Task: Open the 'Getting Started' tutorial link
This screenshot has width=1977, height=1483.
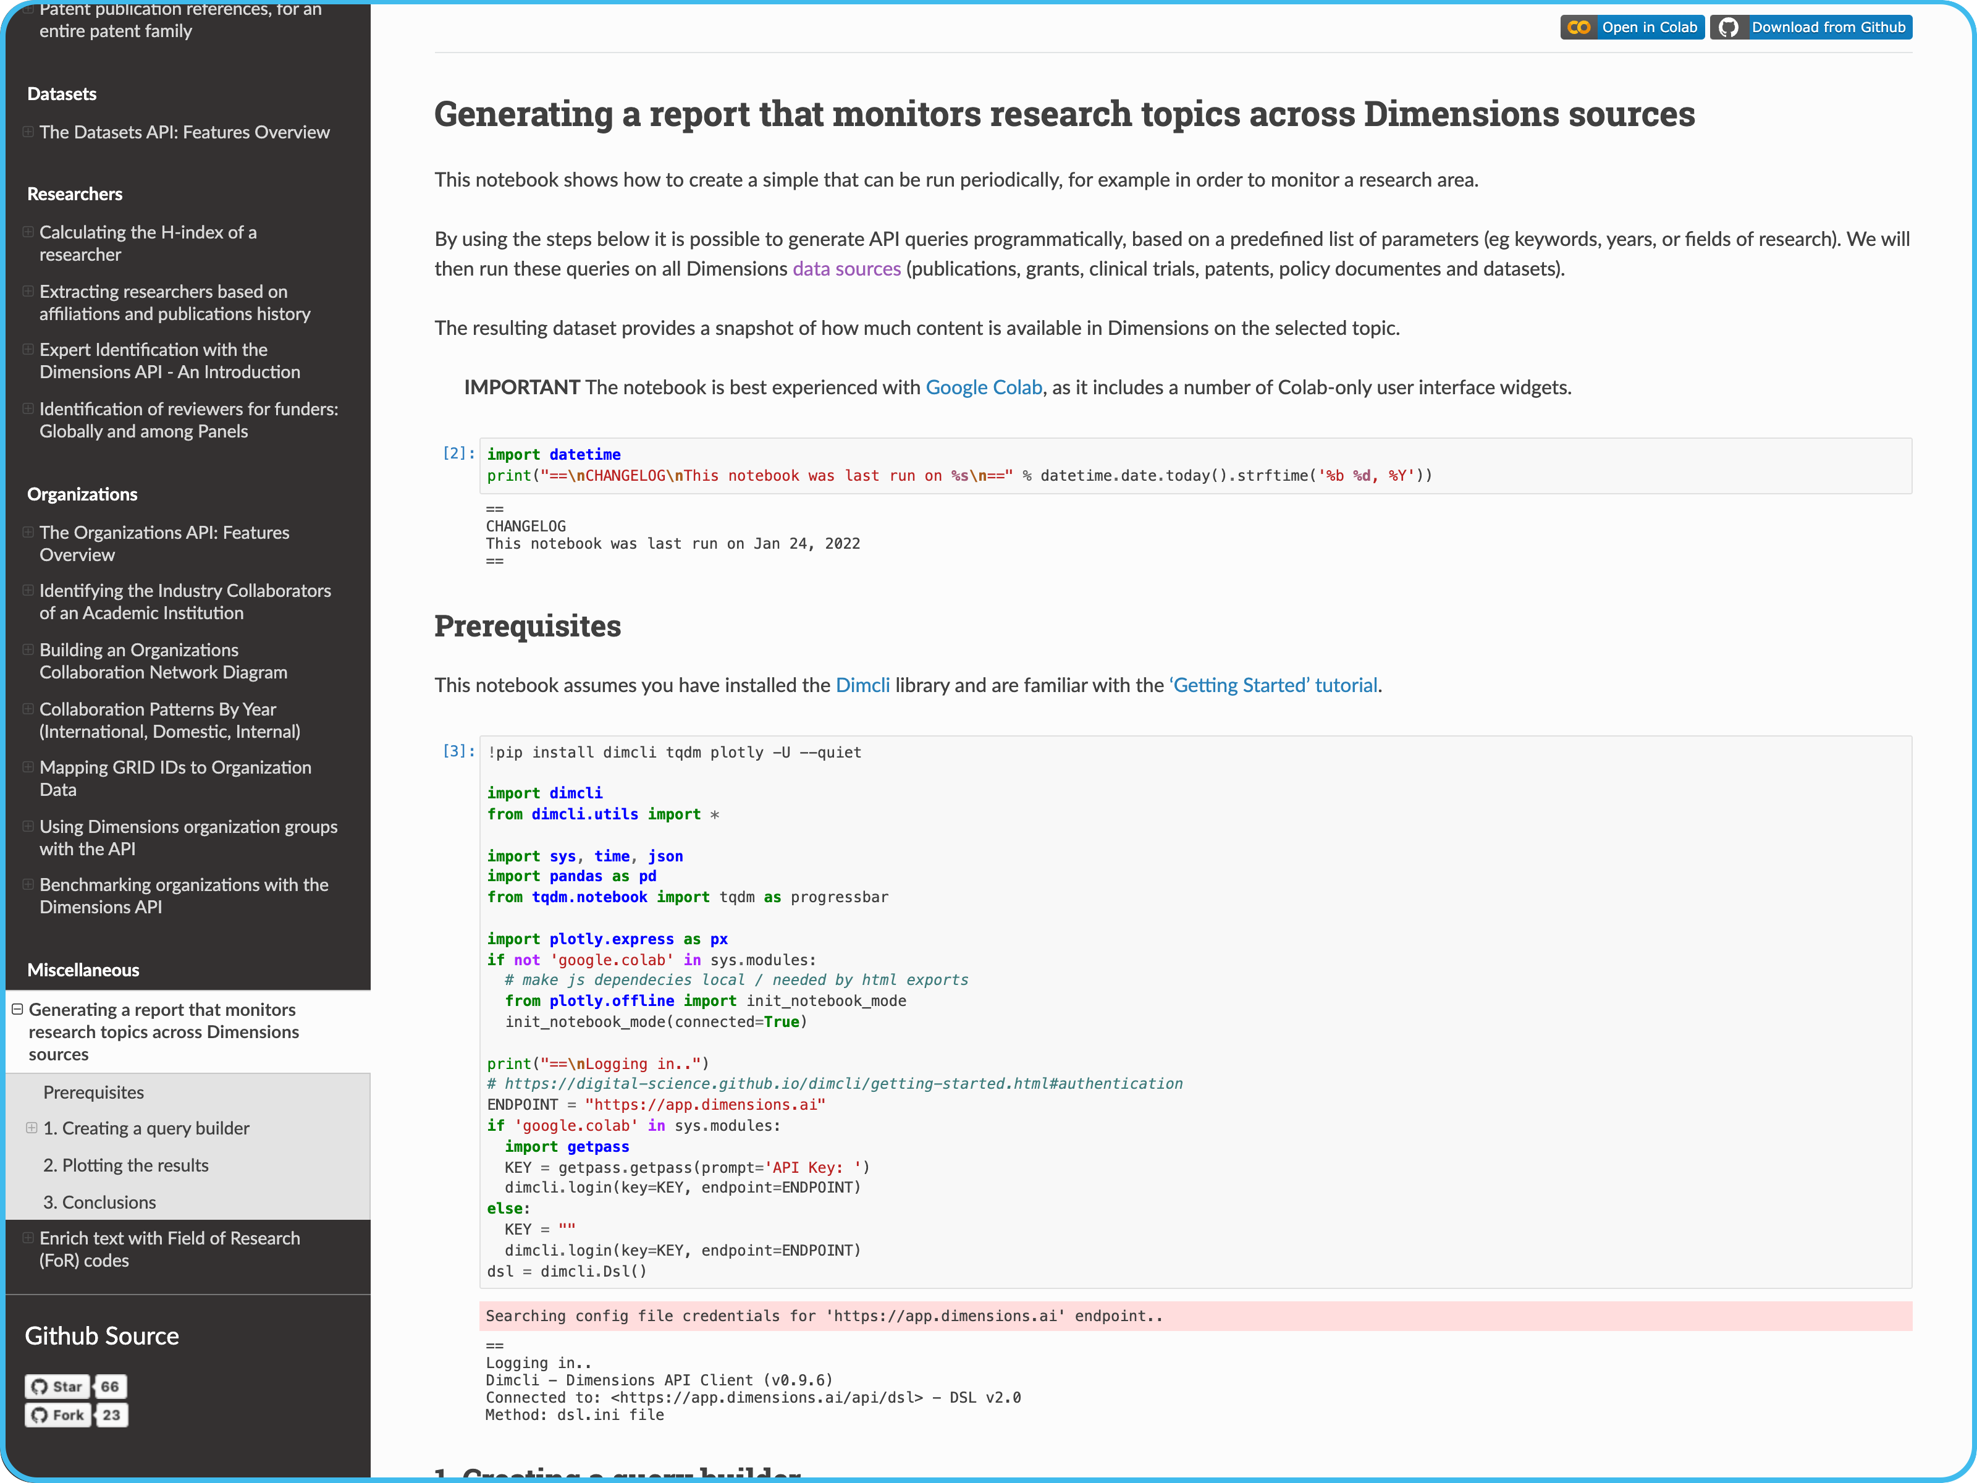Action: click(1273, 685)
